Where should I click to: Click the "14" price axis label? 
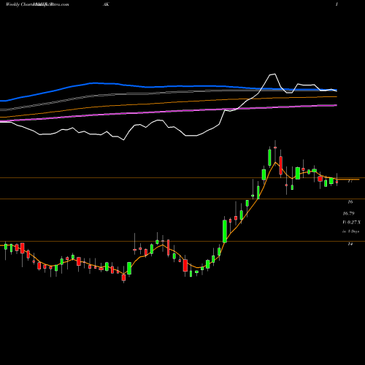pyautogui.click(x=350, y=244)
